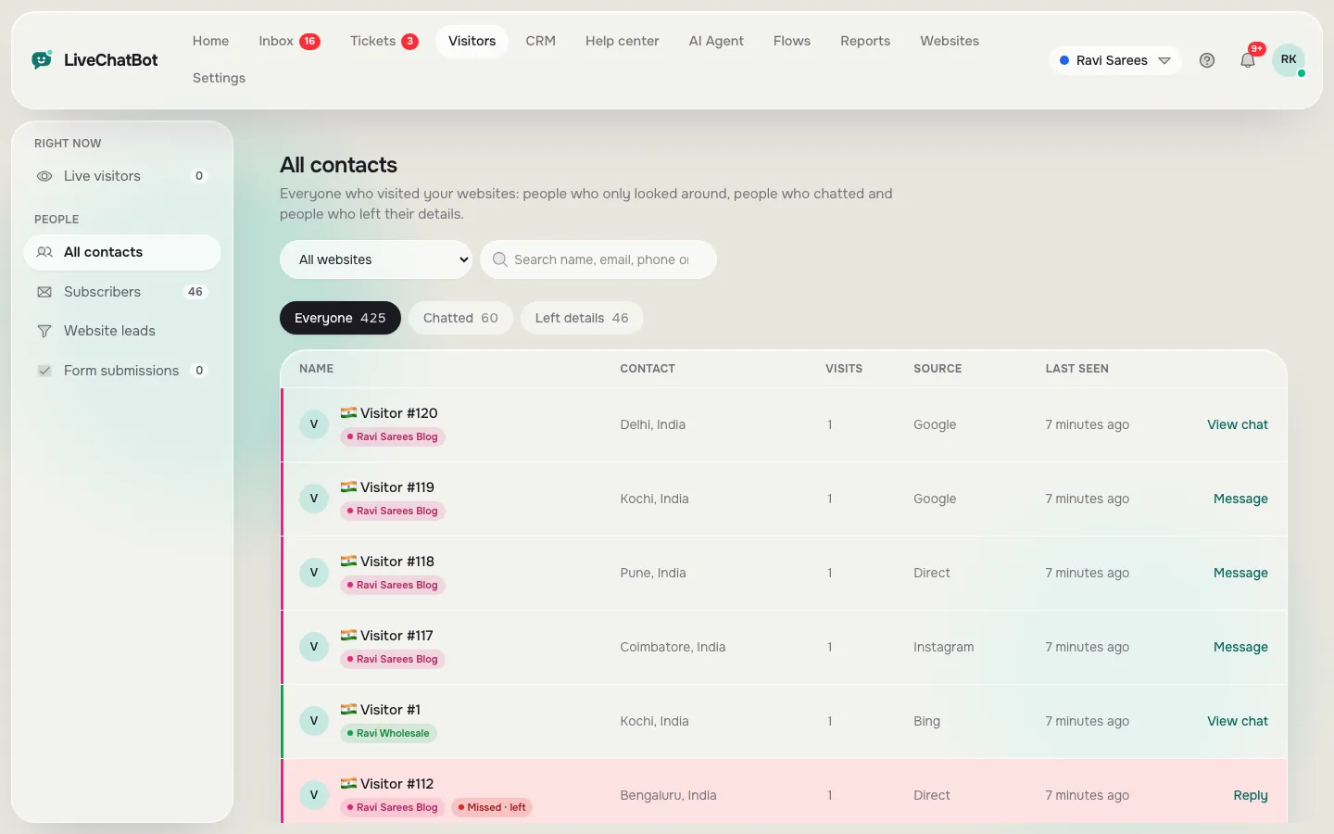Click the funnel icon beside Website leads
The width and height of the screenshot is (1334, 834).
pyautogui.click(x=44, y=331)
